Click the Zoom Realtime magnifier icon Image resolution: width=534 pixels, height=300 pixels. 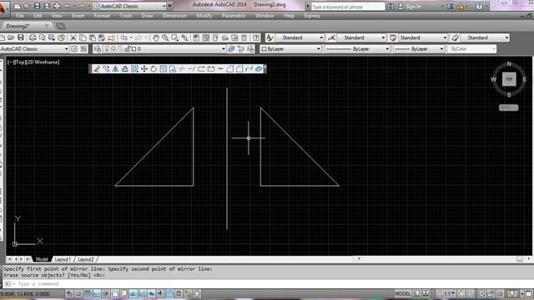click(165, 37)
